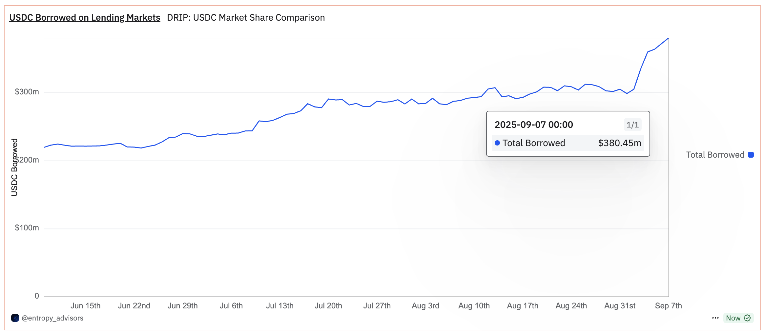Click the $100m y-axis tick label
The height and width of the screenshot is (331, 763).
tap(27, 228)
